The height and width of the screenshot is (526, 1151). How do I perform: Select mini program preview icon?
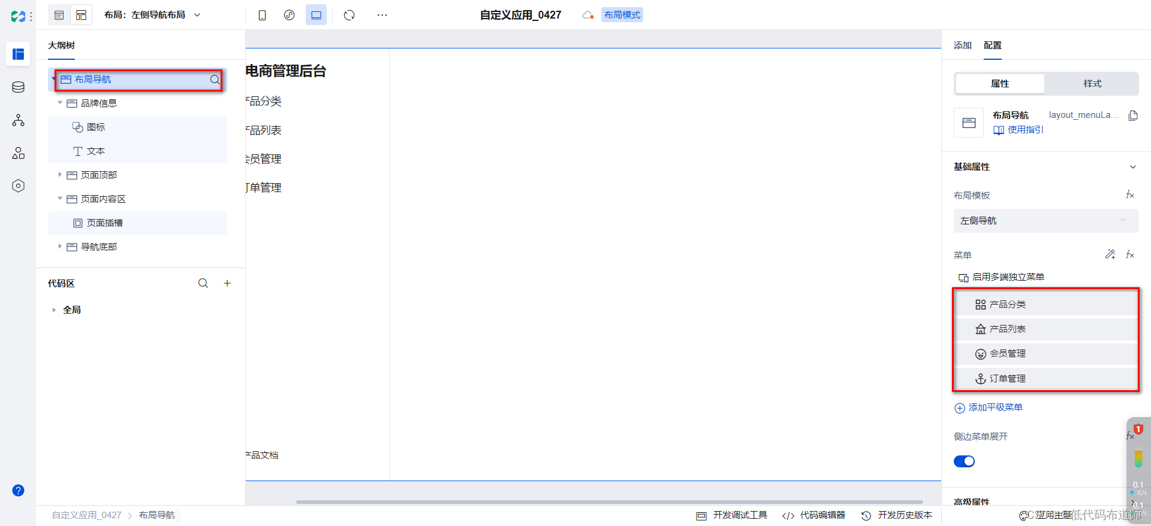pos(289,15)
